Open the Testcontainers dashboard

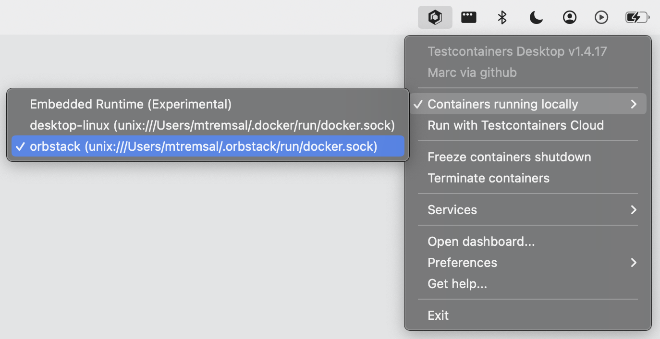click(481, 242)
